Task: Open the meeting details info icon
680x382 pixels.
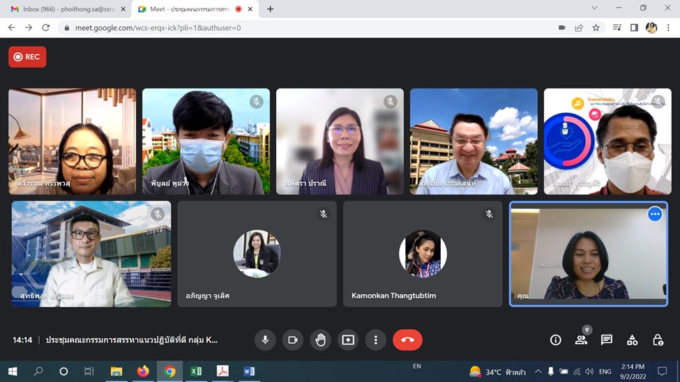Action: point(556,340)
